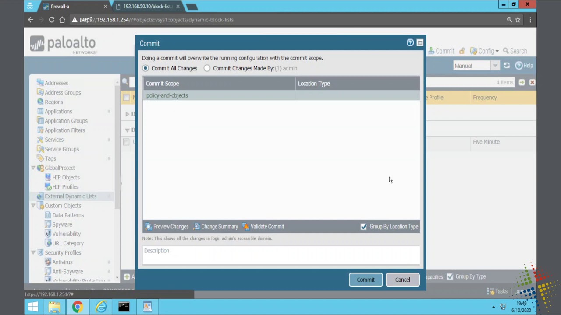Open File Explorer from the taskbar
Screen dimensions: 561x315
[x=54, y=307]
